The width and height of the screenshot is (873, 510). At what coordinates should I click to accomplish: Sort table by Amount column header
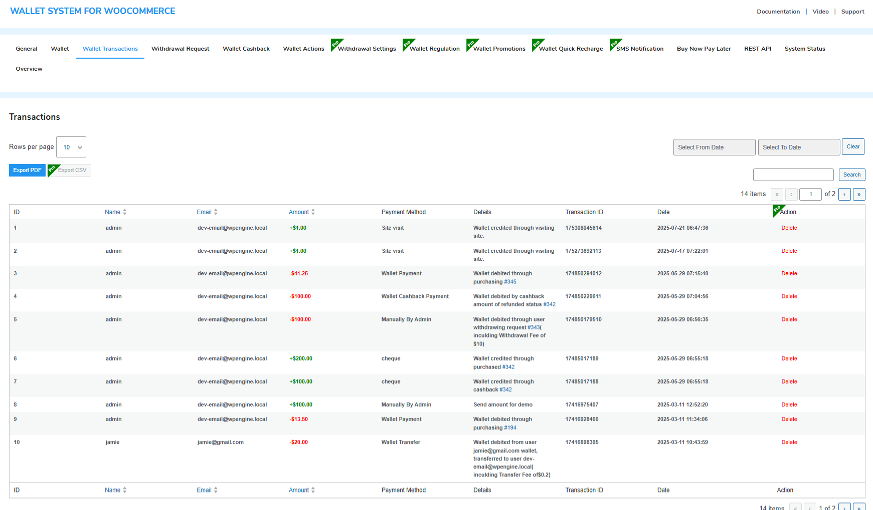coord(299,212)
